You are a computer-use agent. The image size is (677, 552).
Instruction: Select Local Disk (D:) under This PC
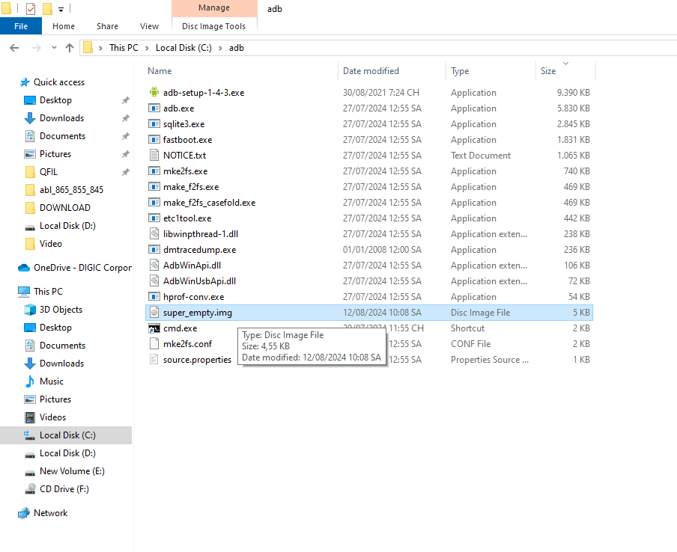tap(67, 453)
